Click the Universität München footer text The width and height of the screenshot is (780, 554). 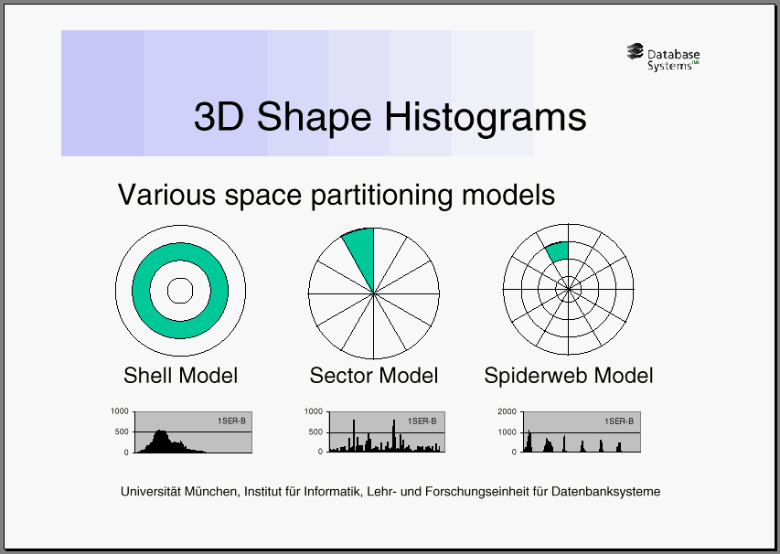click(390, 492)
